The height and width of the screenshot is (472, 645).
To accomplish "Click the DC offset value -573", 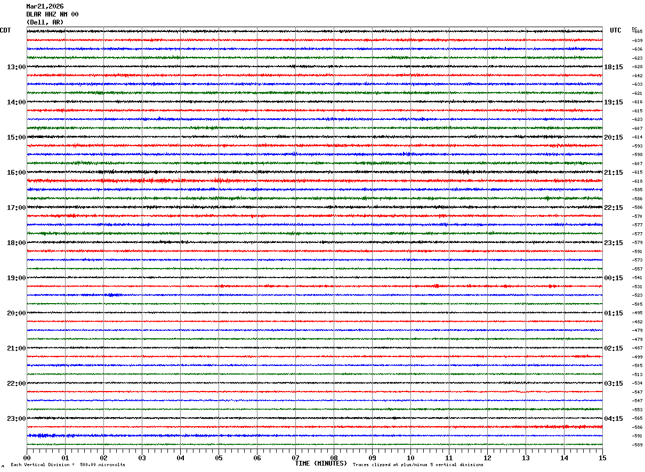I will [x=637, y=261].
